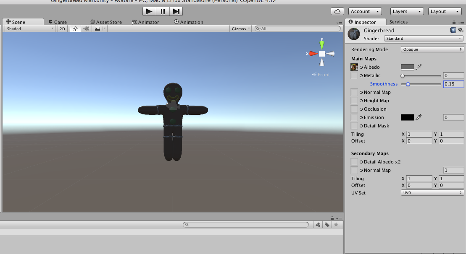This screenshot has height=254, width=466.
Task: Click search by label tag icon
Action: (x=327, y=225)
